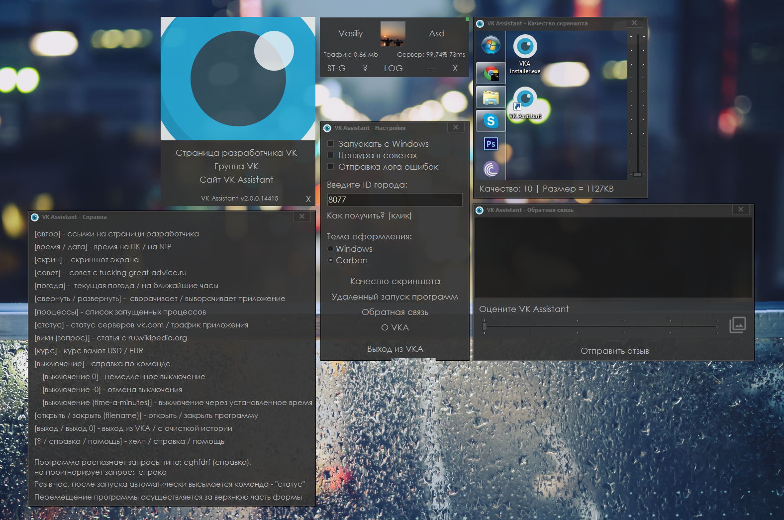Viewport: 784px width, 520px height.
Task: Click the [автор] help line
Action: pyautogui.click(x=116, y=234)
